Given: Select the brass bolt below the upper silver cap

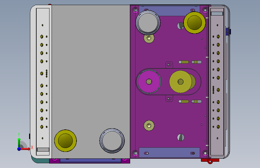Looking at the screenshot, I should (x=149, y=38).
